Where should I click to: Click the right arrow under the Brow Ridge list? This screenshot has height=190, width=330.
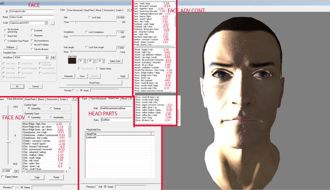pos(67,171)
